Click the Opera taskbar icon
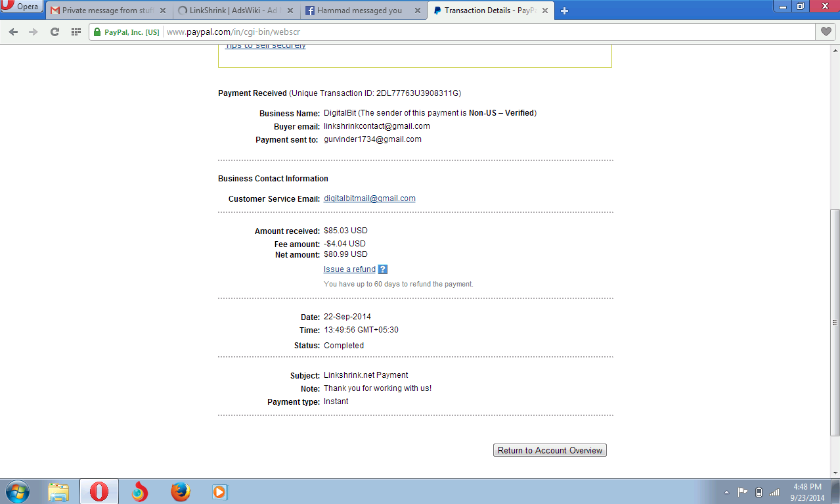Image resolution: width=840 pixels, height=504 pixels. tap(99, 492)
